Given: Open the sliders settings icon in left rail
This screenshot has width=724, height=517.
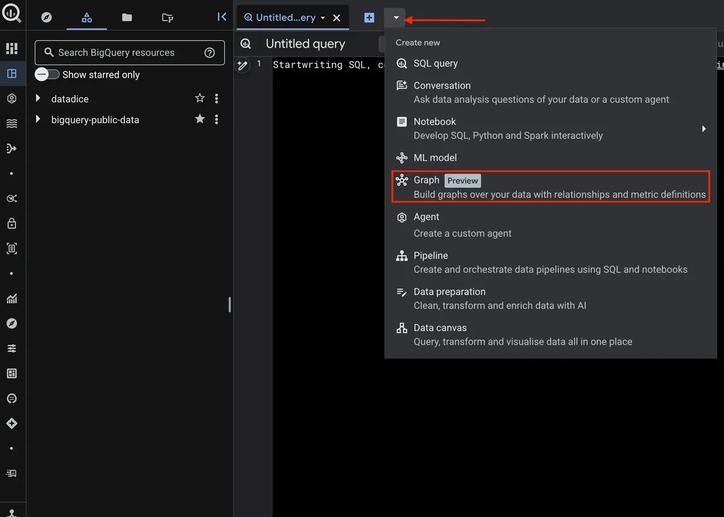Looking at the screenshot, I should click(11, 349).
